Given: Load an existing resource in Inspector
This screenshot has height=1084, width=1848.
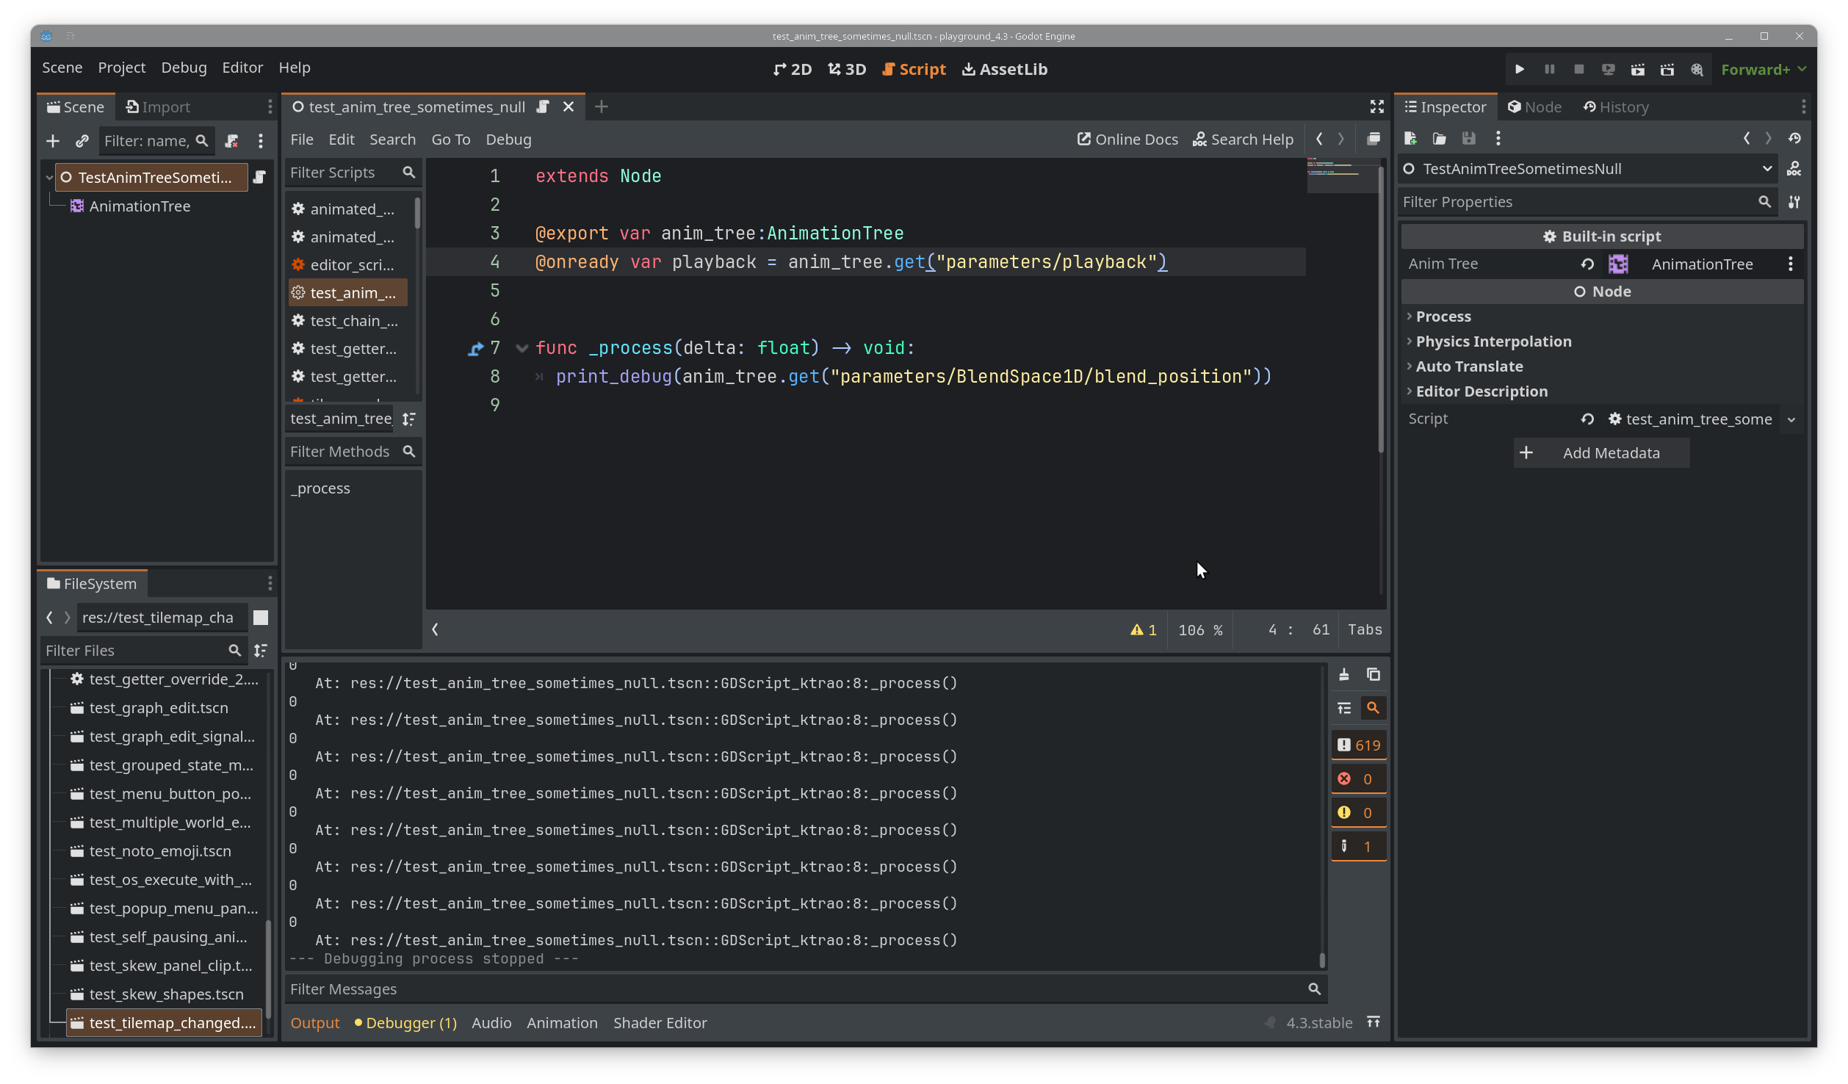Looking at the screenshot, I should (x=1439, y=138).
